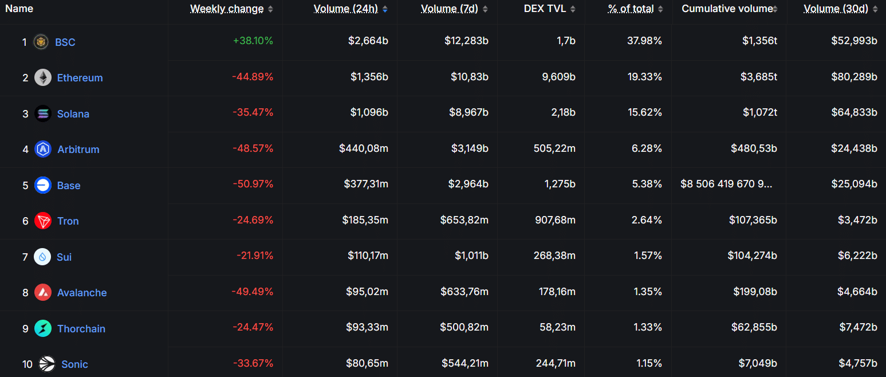
Task: Click the Sonic logo icon
Action: coord(47,364)
